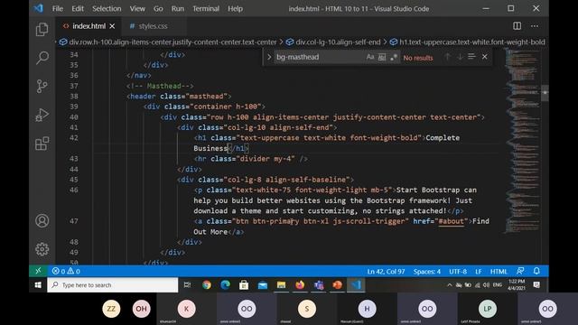Open breadcrumb div.row.h-100 dropdown

click(x=168, y=42)
